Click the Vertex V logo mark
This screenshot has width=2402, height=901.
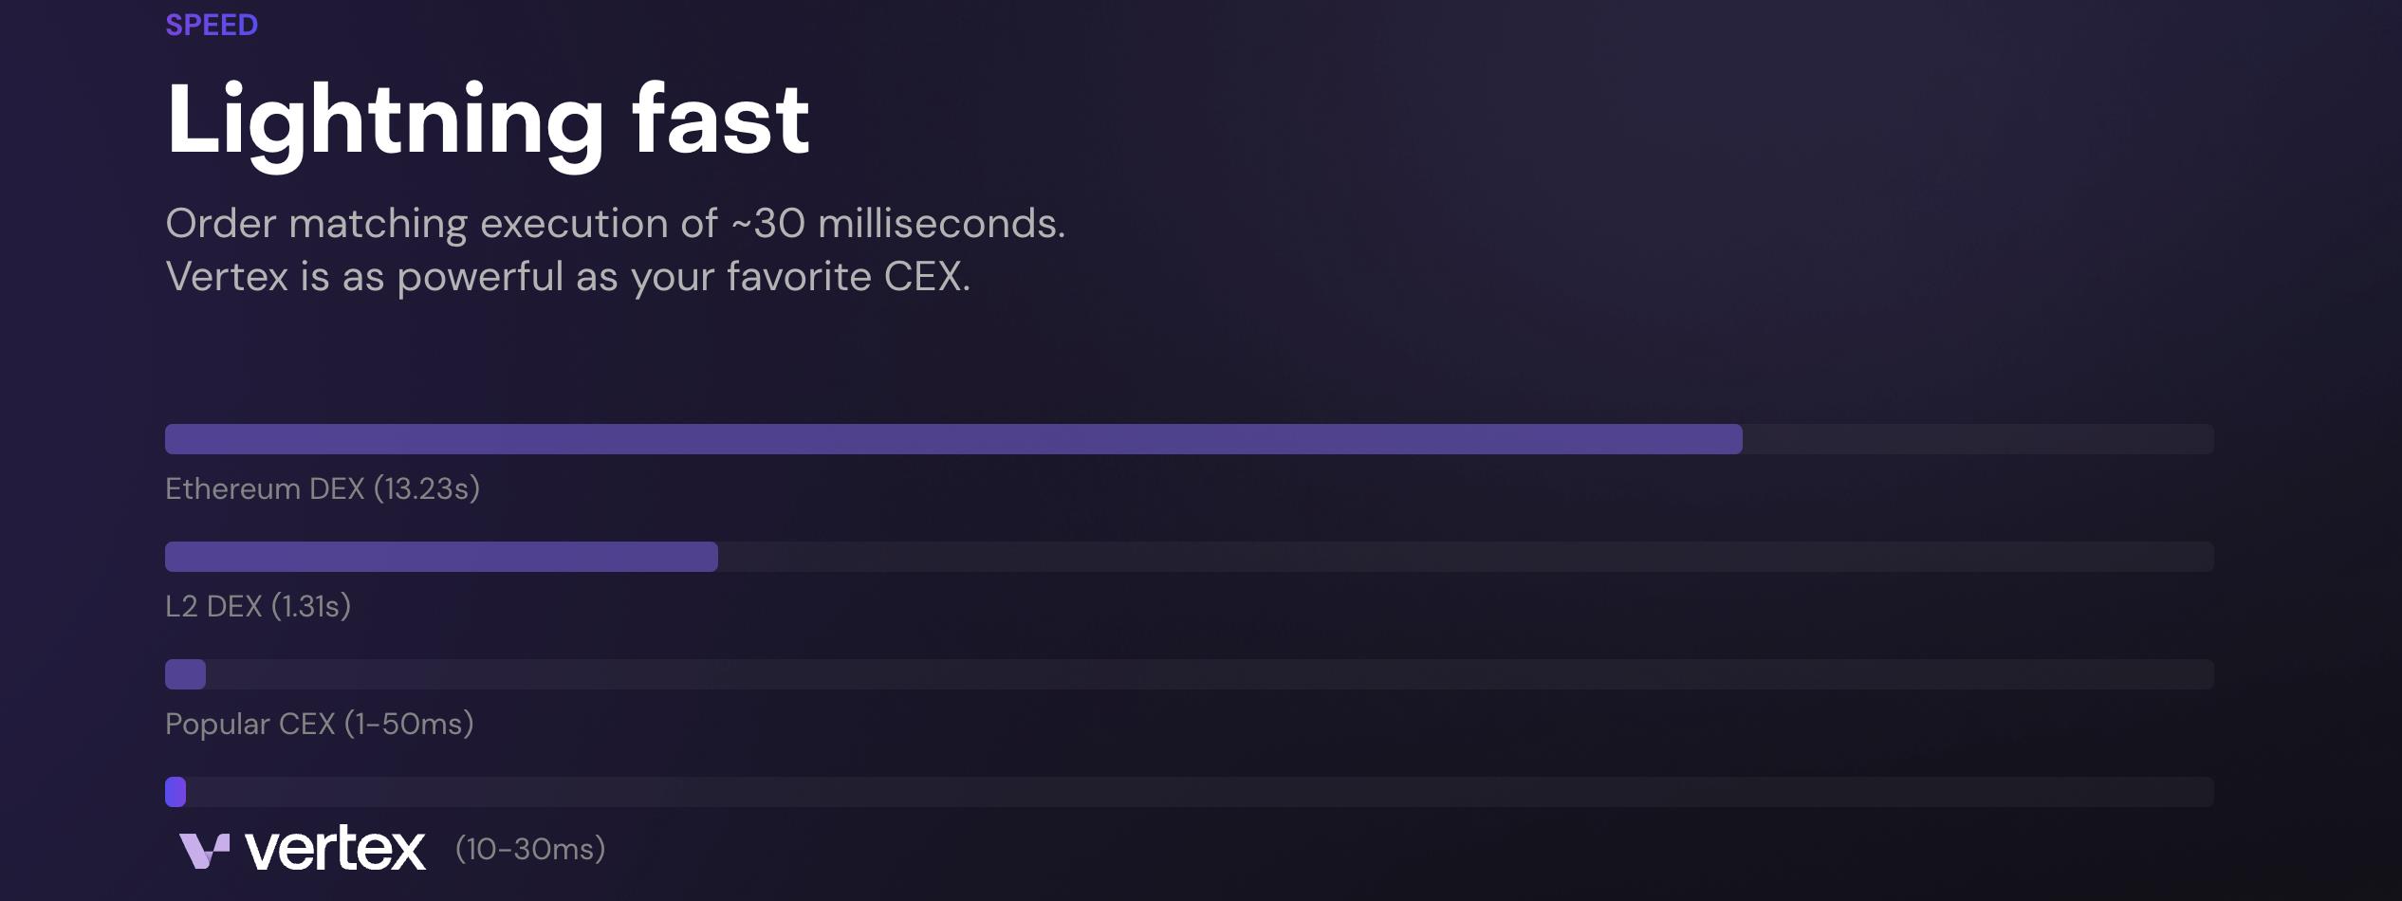[205, 850]
